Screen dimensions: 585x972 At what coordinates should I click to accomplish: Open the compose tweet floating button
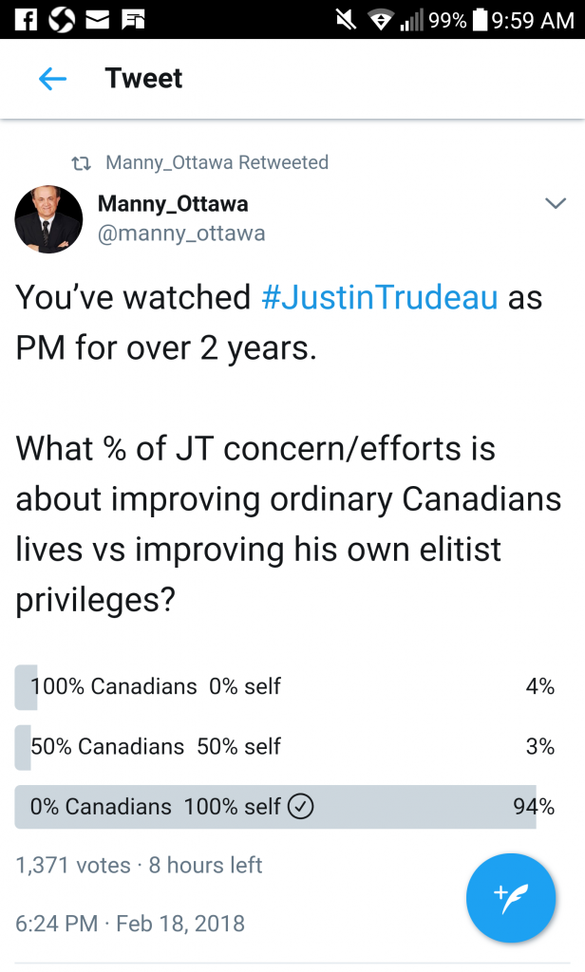point(511,898)
